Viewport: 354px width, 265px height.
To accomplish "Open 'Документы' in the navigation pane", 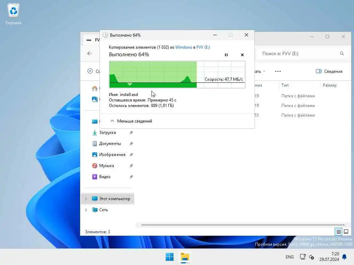I will (110, 144).
